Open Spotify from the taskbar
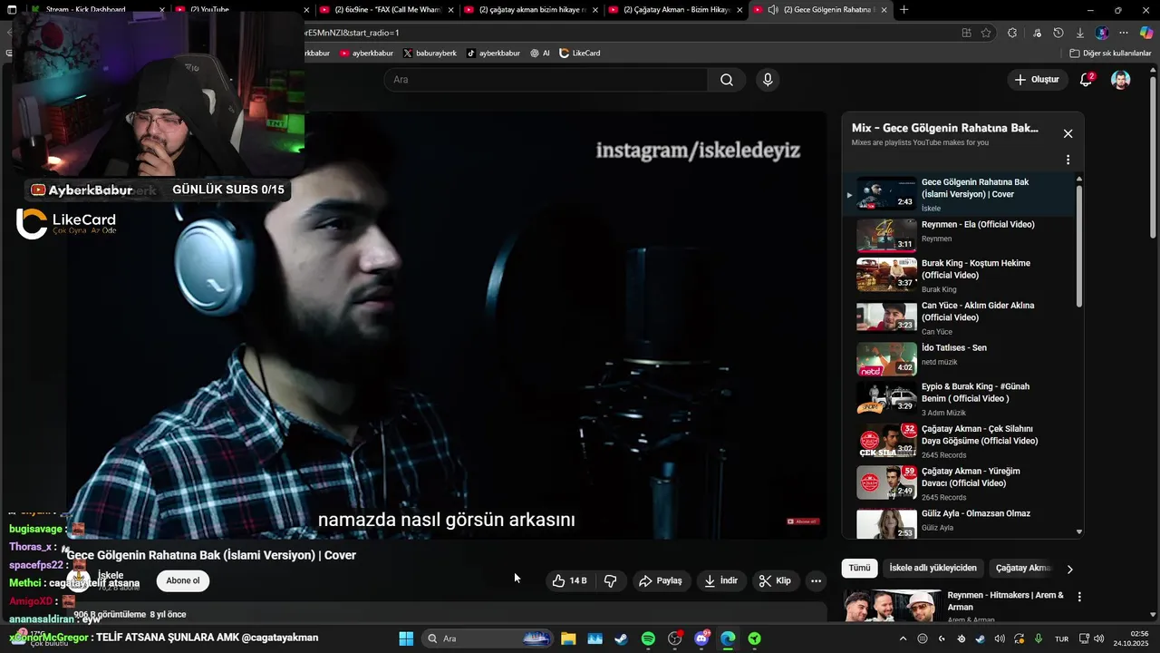1160x653 pixels. click(x=648, y=638)
